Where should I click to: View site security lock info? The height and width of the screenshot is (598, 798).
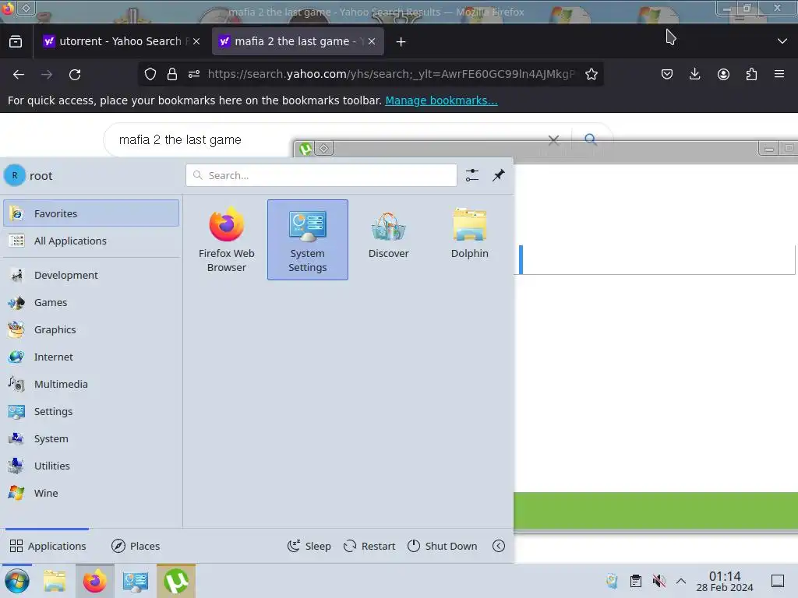pyautogui.click(x=172, y=74)
